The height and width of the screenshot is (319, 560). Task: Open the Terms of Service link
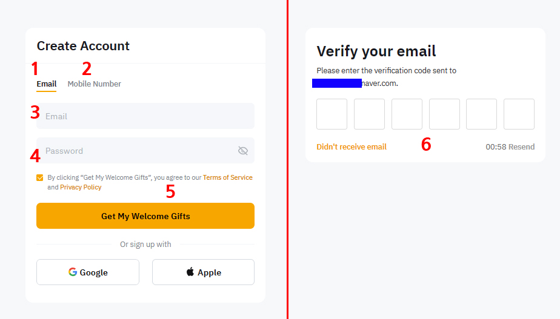[227, 178]
